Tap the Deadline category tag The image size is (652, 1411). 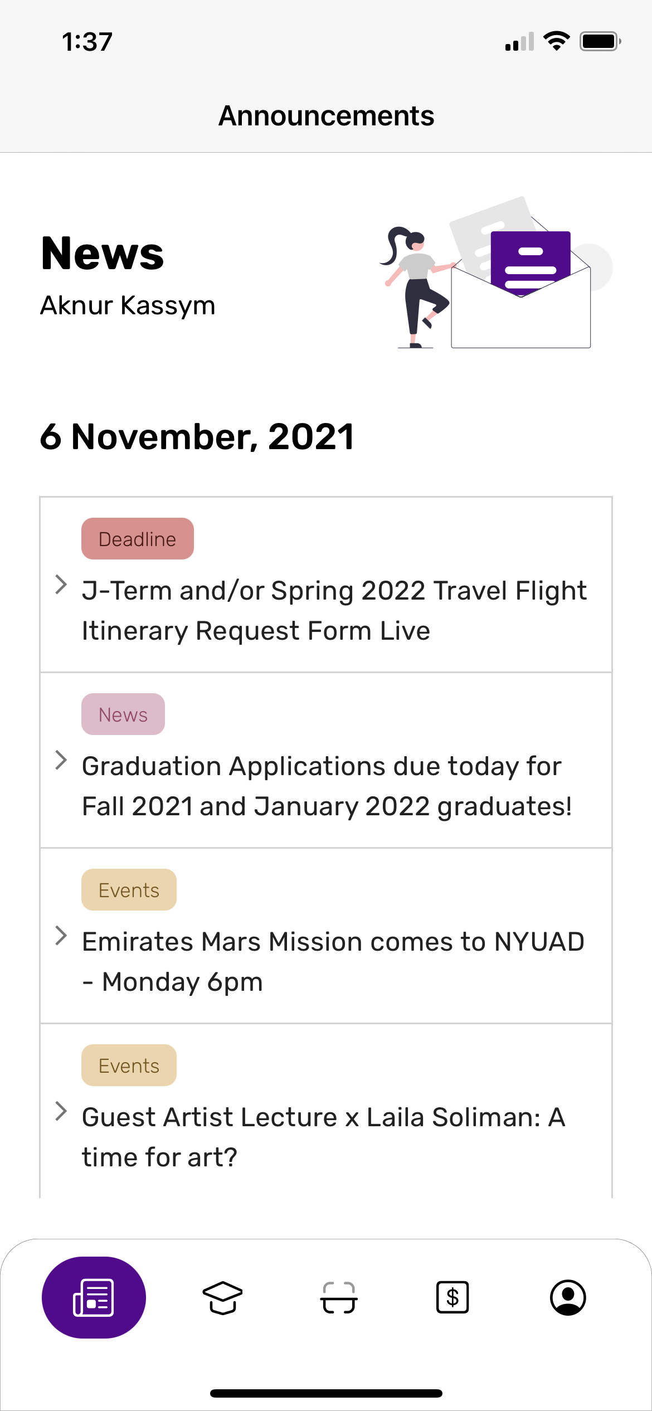(138, 539)
